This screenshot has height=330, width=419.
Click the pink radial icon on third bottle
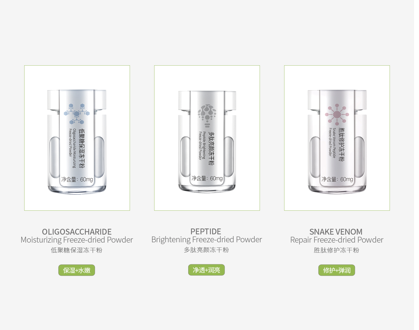pos(337,114)
